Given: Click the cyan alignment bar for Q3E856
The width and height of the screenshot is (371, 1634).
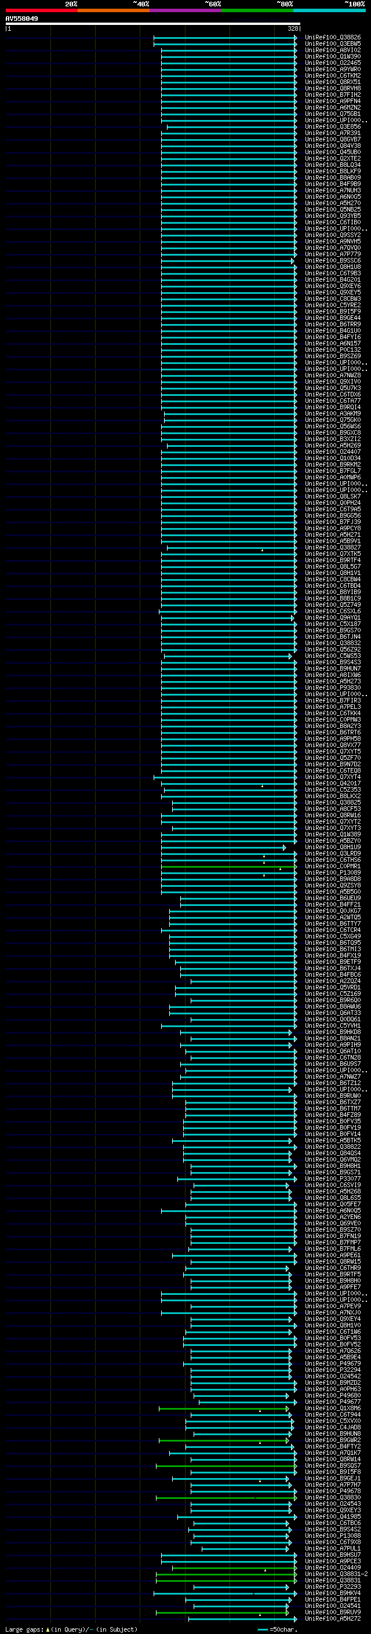Looking at the screenshot, I should 232,127.
